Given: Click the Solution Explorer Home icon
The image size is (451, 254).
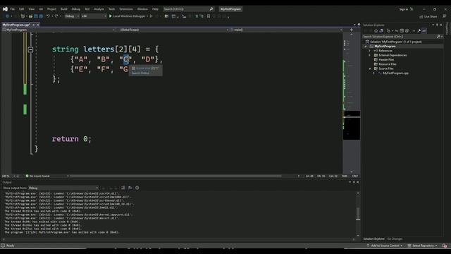Looking at the screenshot, I should point(376,31).
